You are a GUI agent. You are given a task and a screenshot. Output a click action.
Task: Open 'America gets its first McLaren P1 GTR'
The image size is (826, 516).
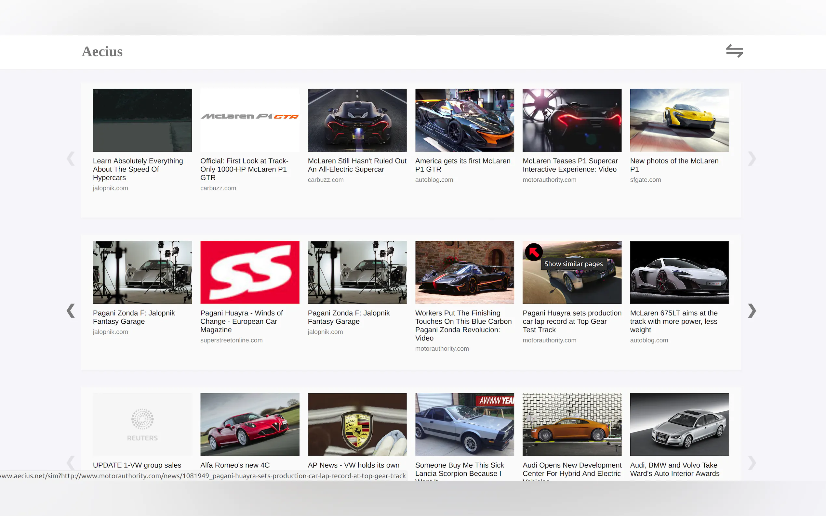pyautogui.click(x=463, y=165)
